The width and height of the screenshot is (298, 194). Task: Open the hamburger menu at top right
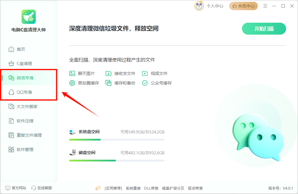click(x=265, y=6)
